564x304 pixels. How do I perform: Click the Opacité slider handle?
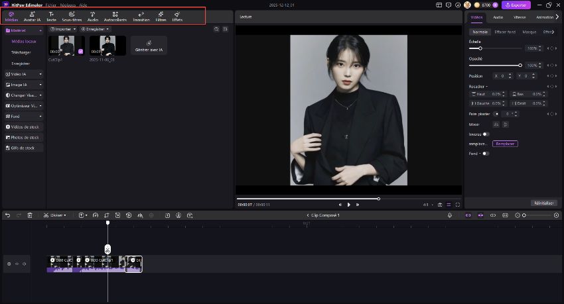coord(520,66)
